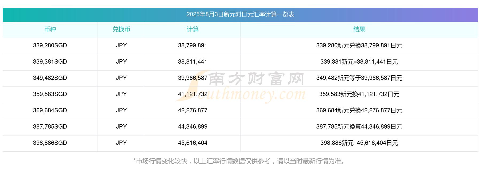This screenshot has width=481, height=173.
Task: Select the 349,482SGD cell
Action: 50,78
